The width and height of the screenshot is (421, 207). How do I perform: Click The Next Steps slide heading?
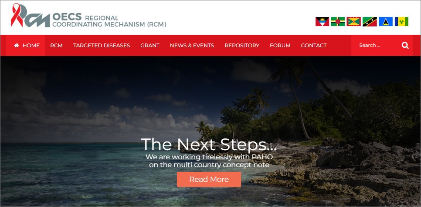coord(209,145)
